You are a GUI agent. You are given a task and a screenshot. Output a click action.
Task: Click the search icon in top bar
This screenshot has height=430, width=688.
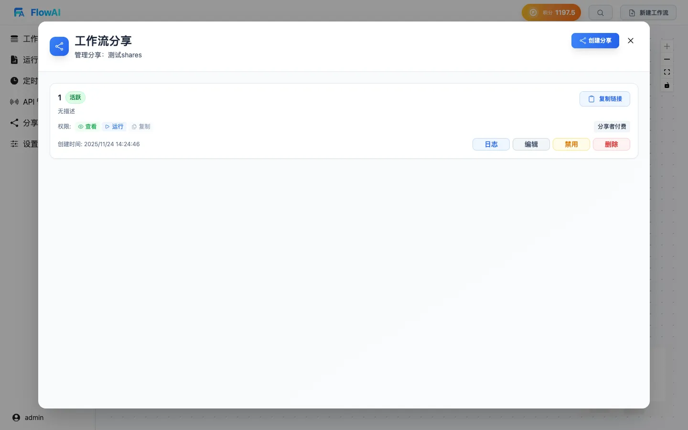[601, 13]
